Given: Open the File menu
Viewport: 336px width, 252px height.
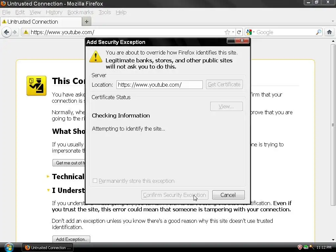Looking at the screenshot, I should pos(6,12).
